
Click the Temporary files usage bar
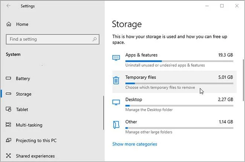pyautogui.click(x=179, y=84)
